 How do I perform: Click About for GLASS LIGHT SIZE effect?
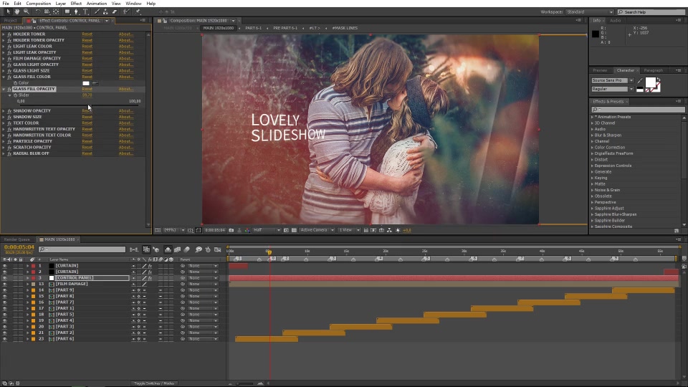click(x=125, y=71)
